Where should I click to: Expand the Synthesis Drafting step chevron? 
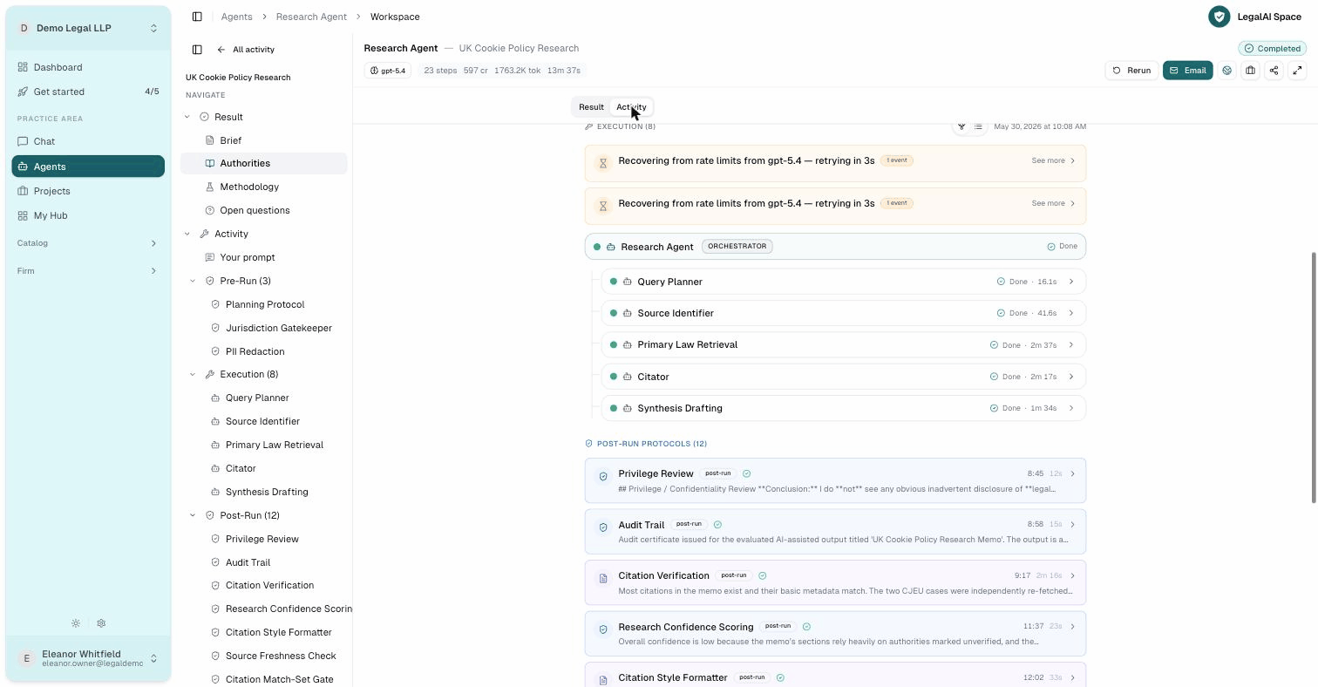(1071, 408)
